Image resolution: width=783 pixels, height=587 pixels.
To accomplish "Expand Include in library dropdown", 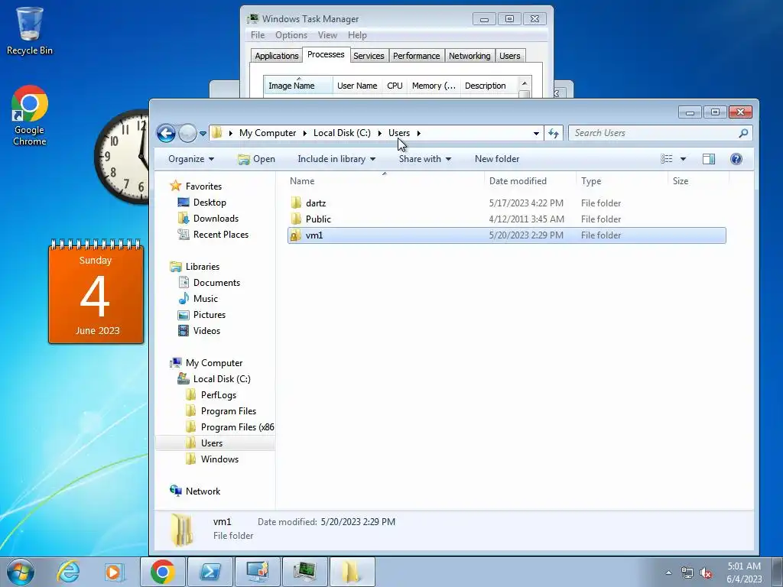I will coord(336,159).
